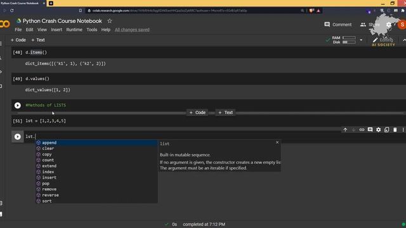This screenshot has height=228, width=406.
Task: Select pop from autocomplete list
Action: (96, 184)
